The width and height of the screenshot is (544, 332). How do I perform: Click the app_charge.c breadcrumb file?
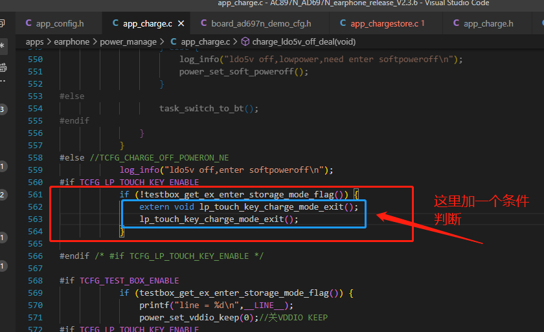coord(205,42)
